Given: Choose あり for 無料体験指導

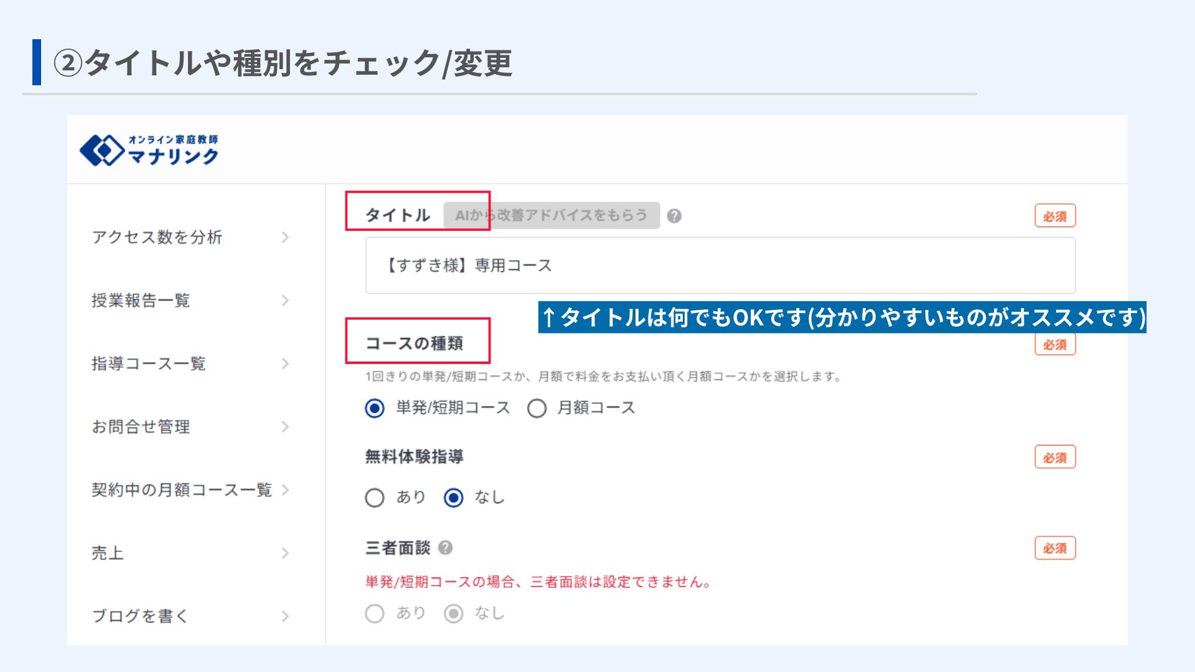Looking at the screenshot, I should 375,498.
